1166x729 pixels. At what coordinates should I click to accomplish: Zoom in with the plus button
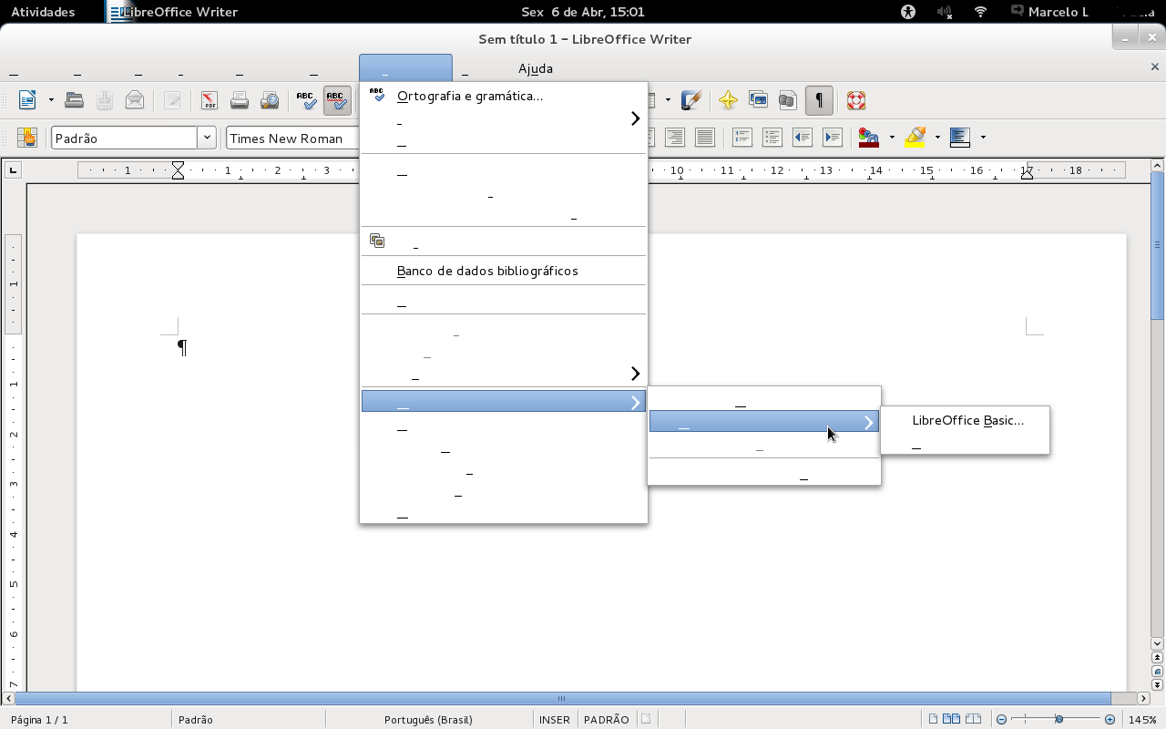pyautogui.click(x=1110, y=720)
